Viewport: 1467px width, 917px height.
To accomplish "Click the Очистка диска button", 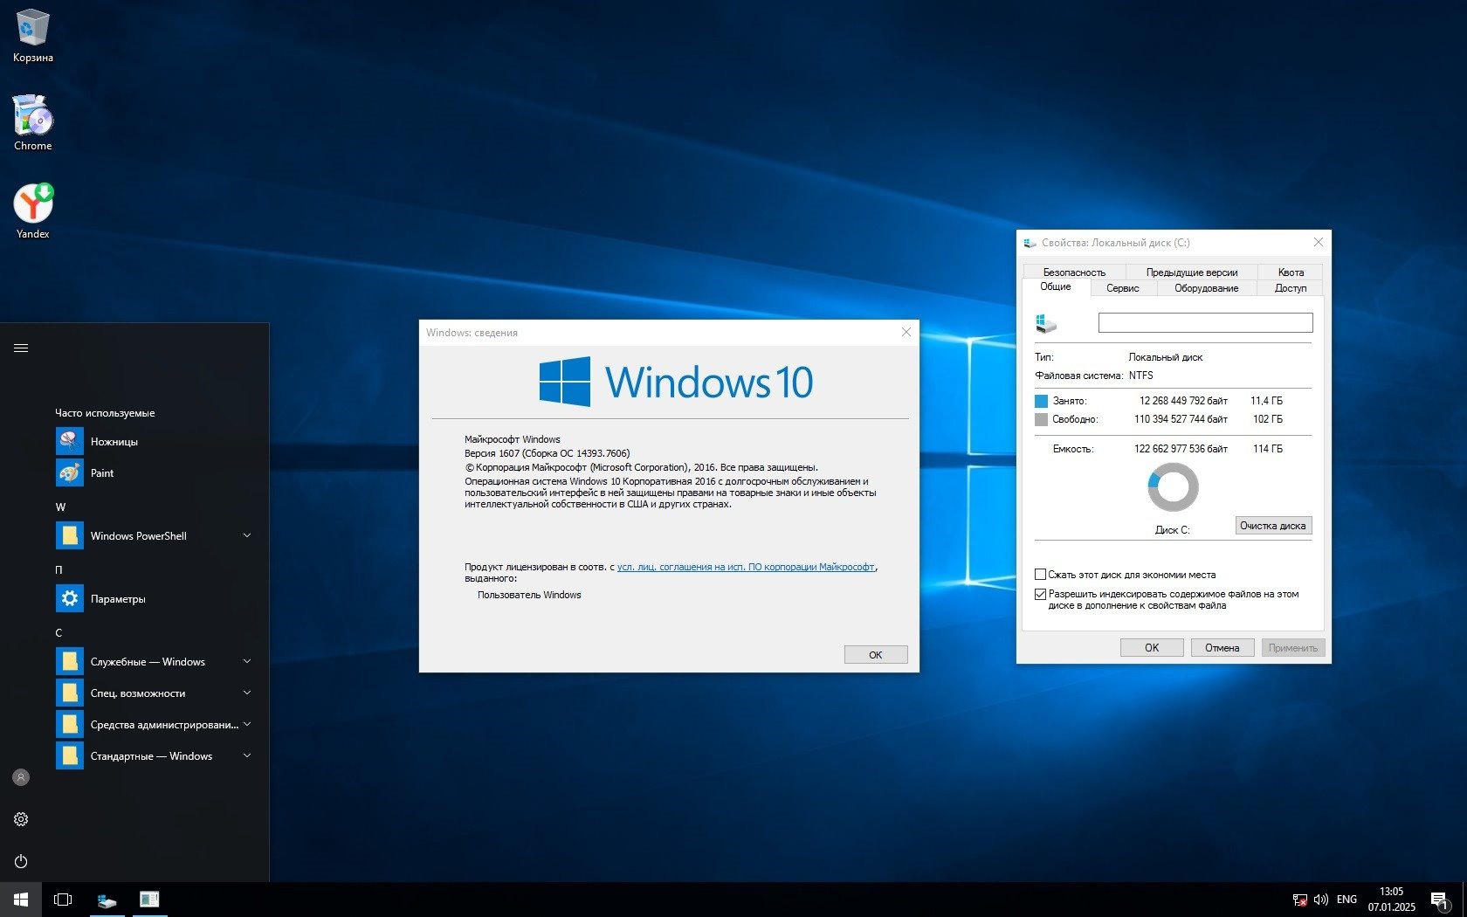I will pyautogui.click(x=1272, y=526).
